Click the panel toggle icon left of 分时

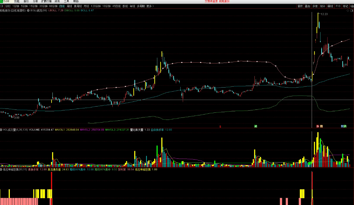[2, 6]
